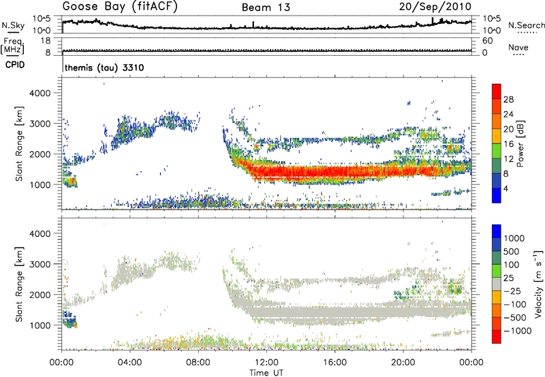Click the 'themis (tau) 3310' text
Image resolution: width=545 pixels, height=377 pixels.
[x=104, y=67]
